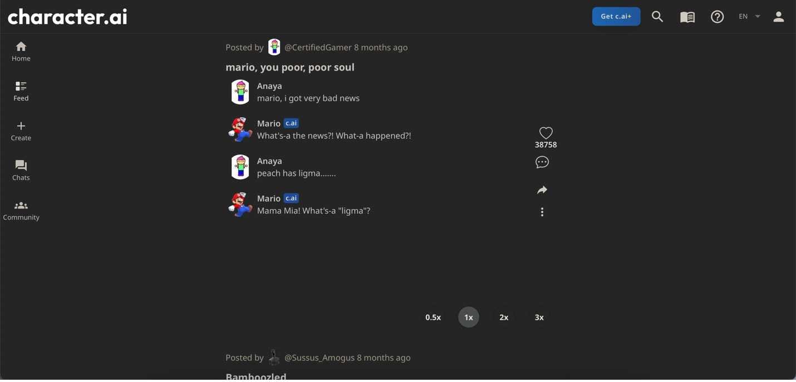796x382 pixels.
Task: Open the Chats sidebar section
Action: 21,170
